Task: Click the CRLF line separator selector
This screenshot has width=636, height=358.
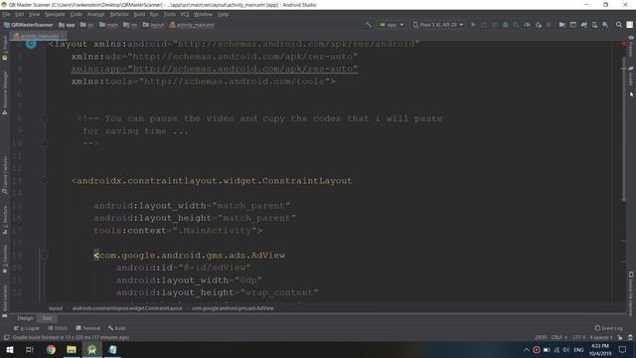Action: pos(559,337)
